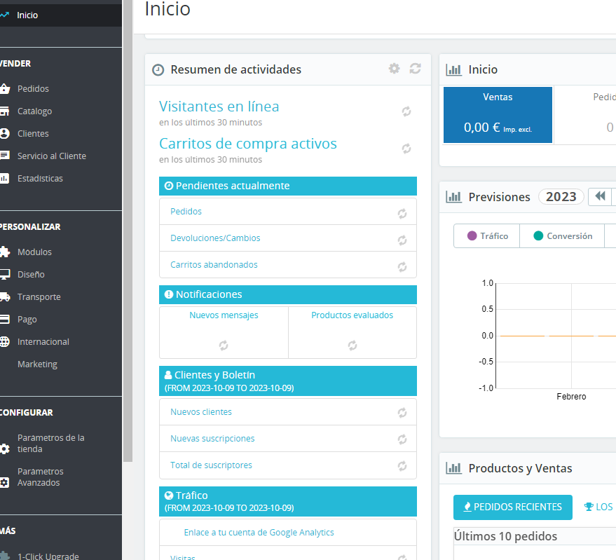Open Transporte menu in sidebar
The width and height of the screenshot is (616, 560).
tap(39, 296)
